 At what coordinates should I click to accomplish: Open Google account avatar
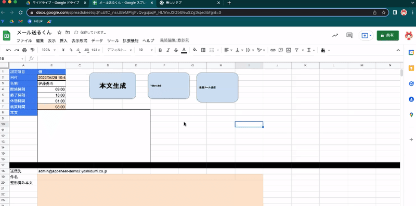(x=409, y=35)
